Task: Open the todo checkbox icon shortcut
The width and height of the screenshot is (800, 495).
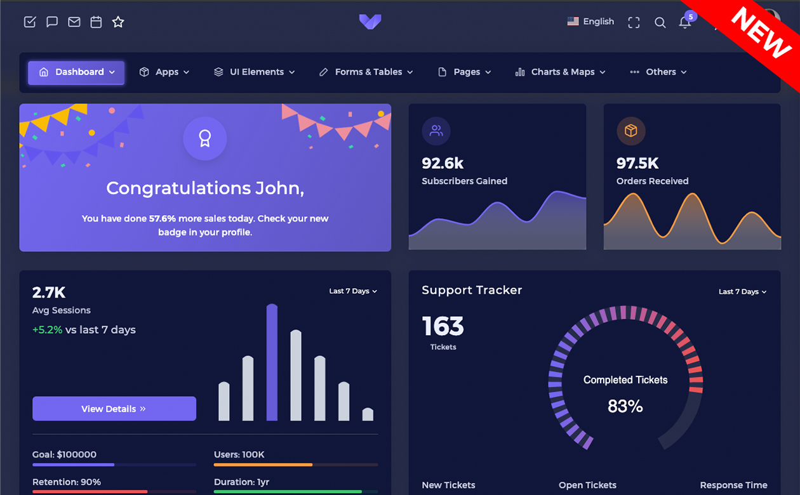Action: point(30,22)
